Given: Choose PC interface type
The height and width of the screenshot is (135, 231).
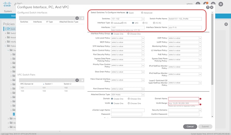Looking at the screenshot, I should [123, 23].
